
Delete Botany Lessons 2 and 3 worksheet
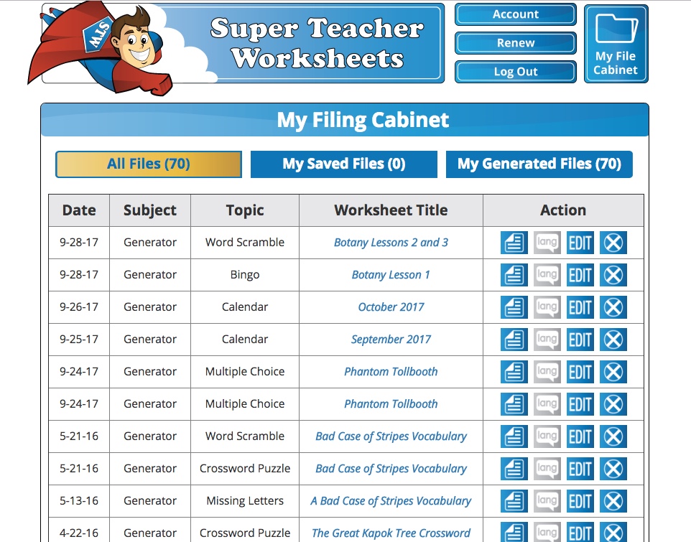pyautogui.click(x=613, y=243)
